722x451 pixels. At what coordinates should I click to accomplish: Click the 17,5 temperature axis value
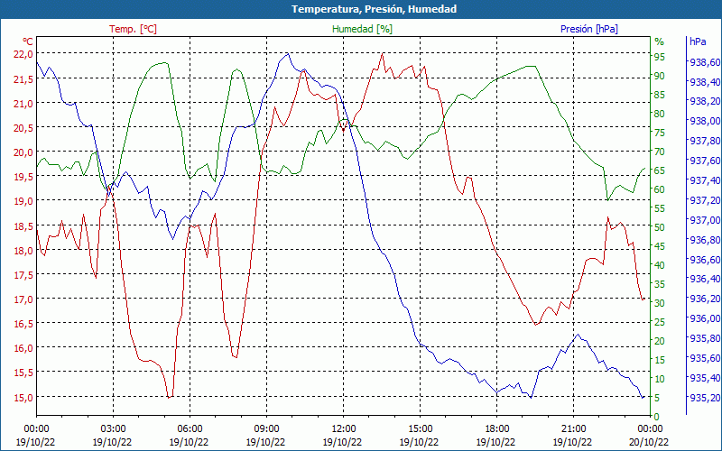tap(22, 275)
